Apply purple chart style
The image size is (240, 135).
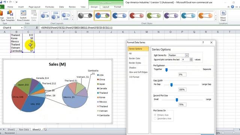pos(171,15)
